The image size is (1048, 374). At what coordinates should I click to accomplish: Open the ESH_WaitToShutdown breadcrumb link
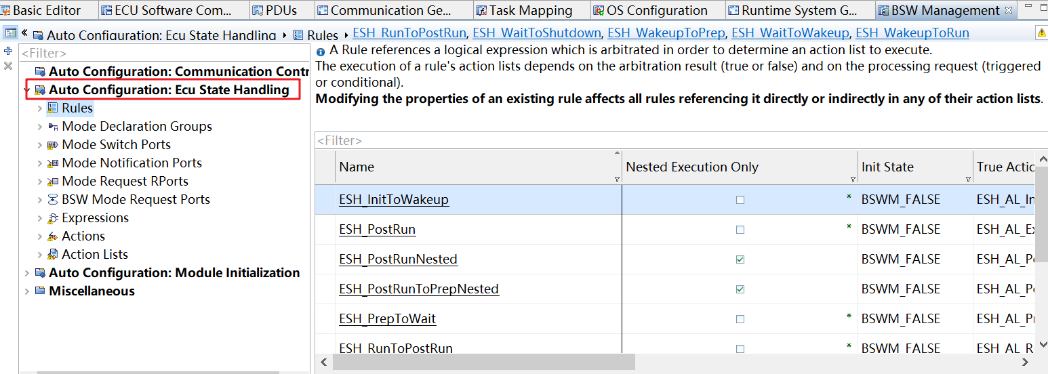(x=536, y=33)
